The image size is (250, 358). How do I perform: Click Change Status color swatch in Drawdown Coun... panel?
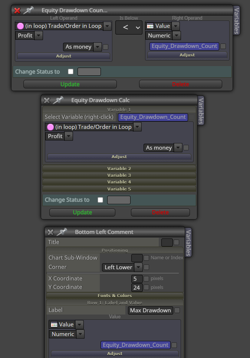(89, 72)
